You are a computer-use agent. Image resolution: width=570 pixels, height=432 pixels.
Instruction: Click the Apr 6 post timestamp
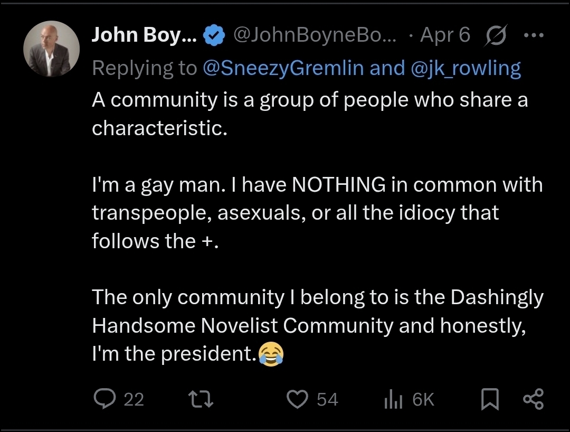tap(444, 35)
